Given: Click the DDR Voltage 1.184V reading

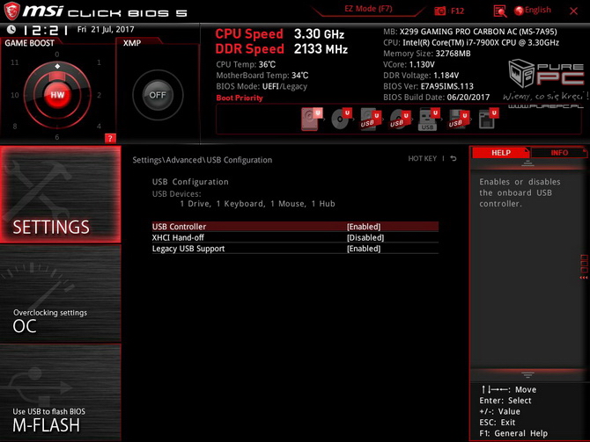Looking at the screenshot, I should [421, 76].
